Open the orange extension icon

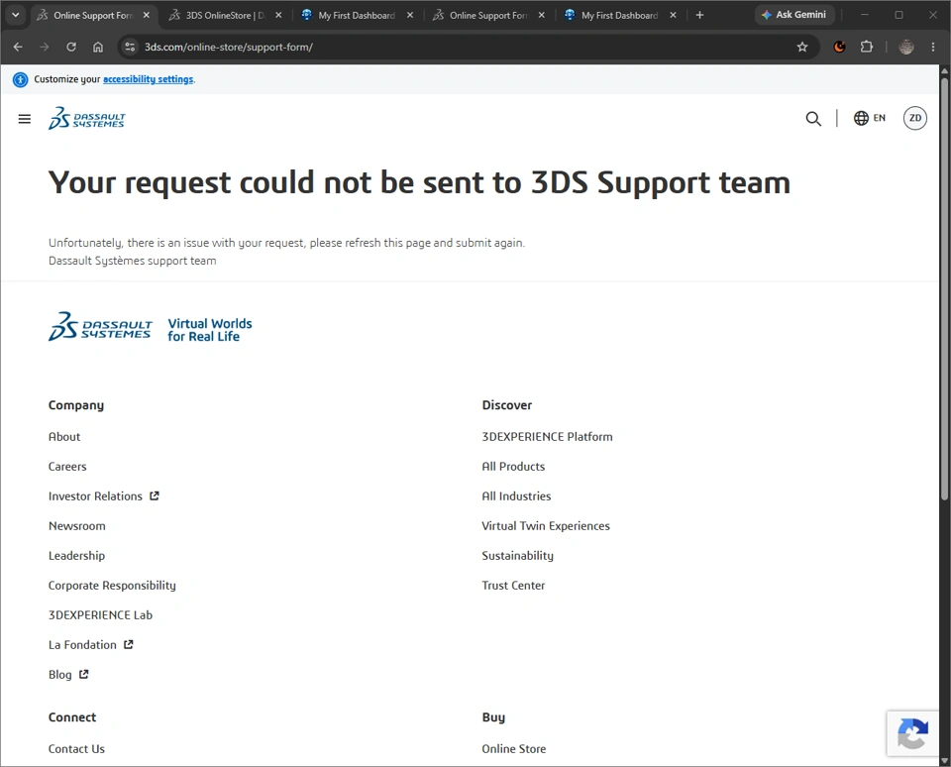[x=839, y=47]
